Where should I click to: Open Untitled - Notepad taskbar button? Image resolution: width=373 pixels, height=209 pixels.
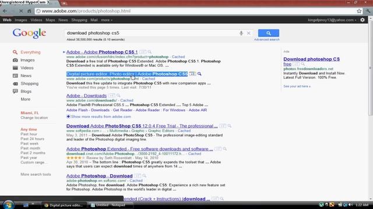point(110,205)
